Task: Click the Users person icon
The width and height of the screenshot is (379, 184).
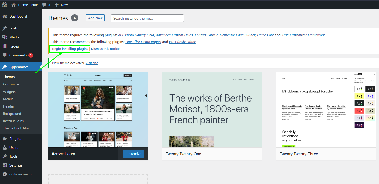Action: 5,147
